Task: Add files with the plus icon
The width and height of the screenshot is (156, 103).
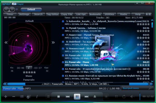Action: click(6, 96)
